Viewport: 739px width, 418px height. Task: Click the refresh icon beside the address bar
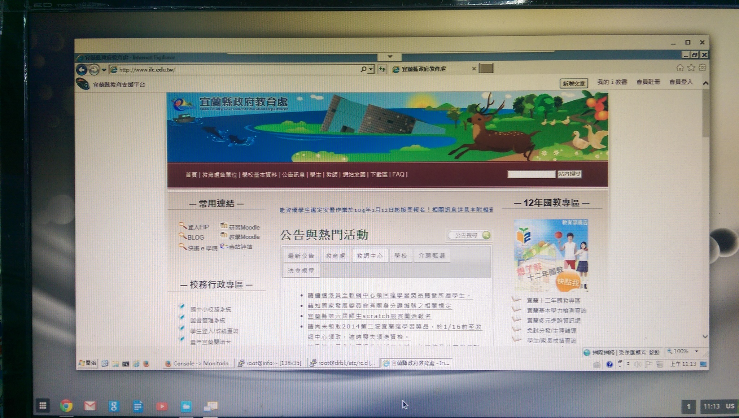(x=382, y=69)
